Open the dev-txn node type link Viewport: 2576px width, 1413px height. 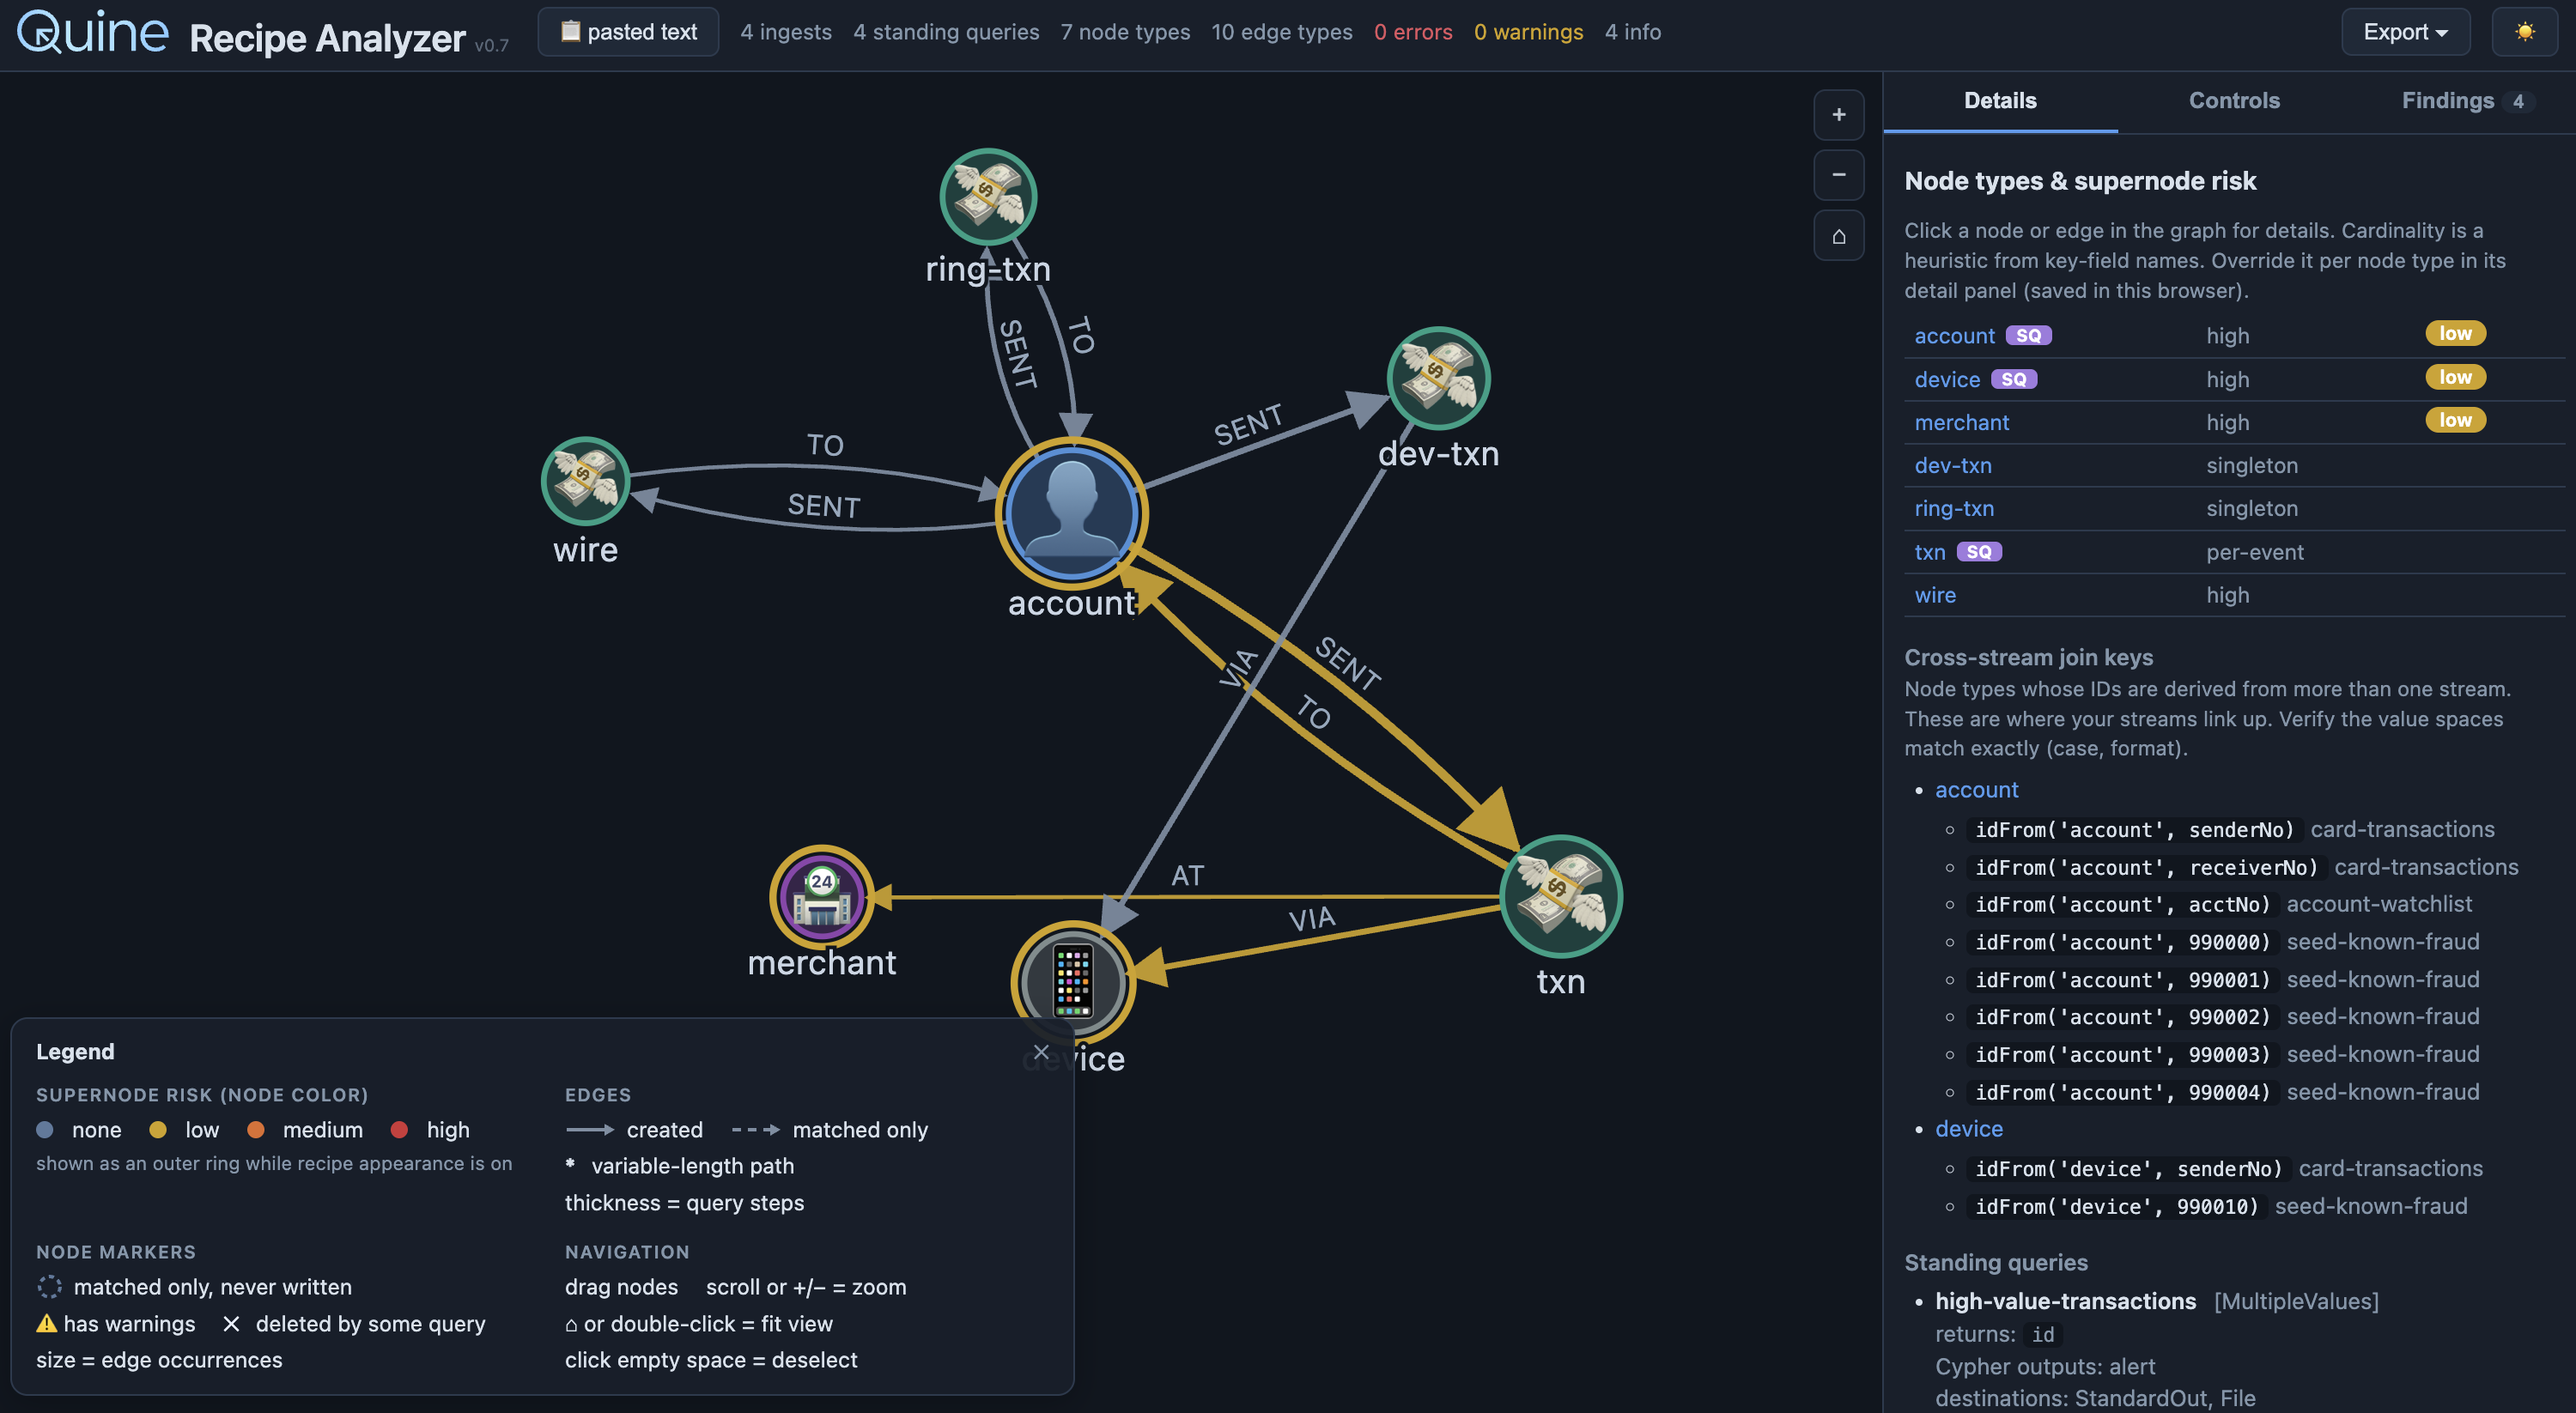[1953, 466]
